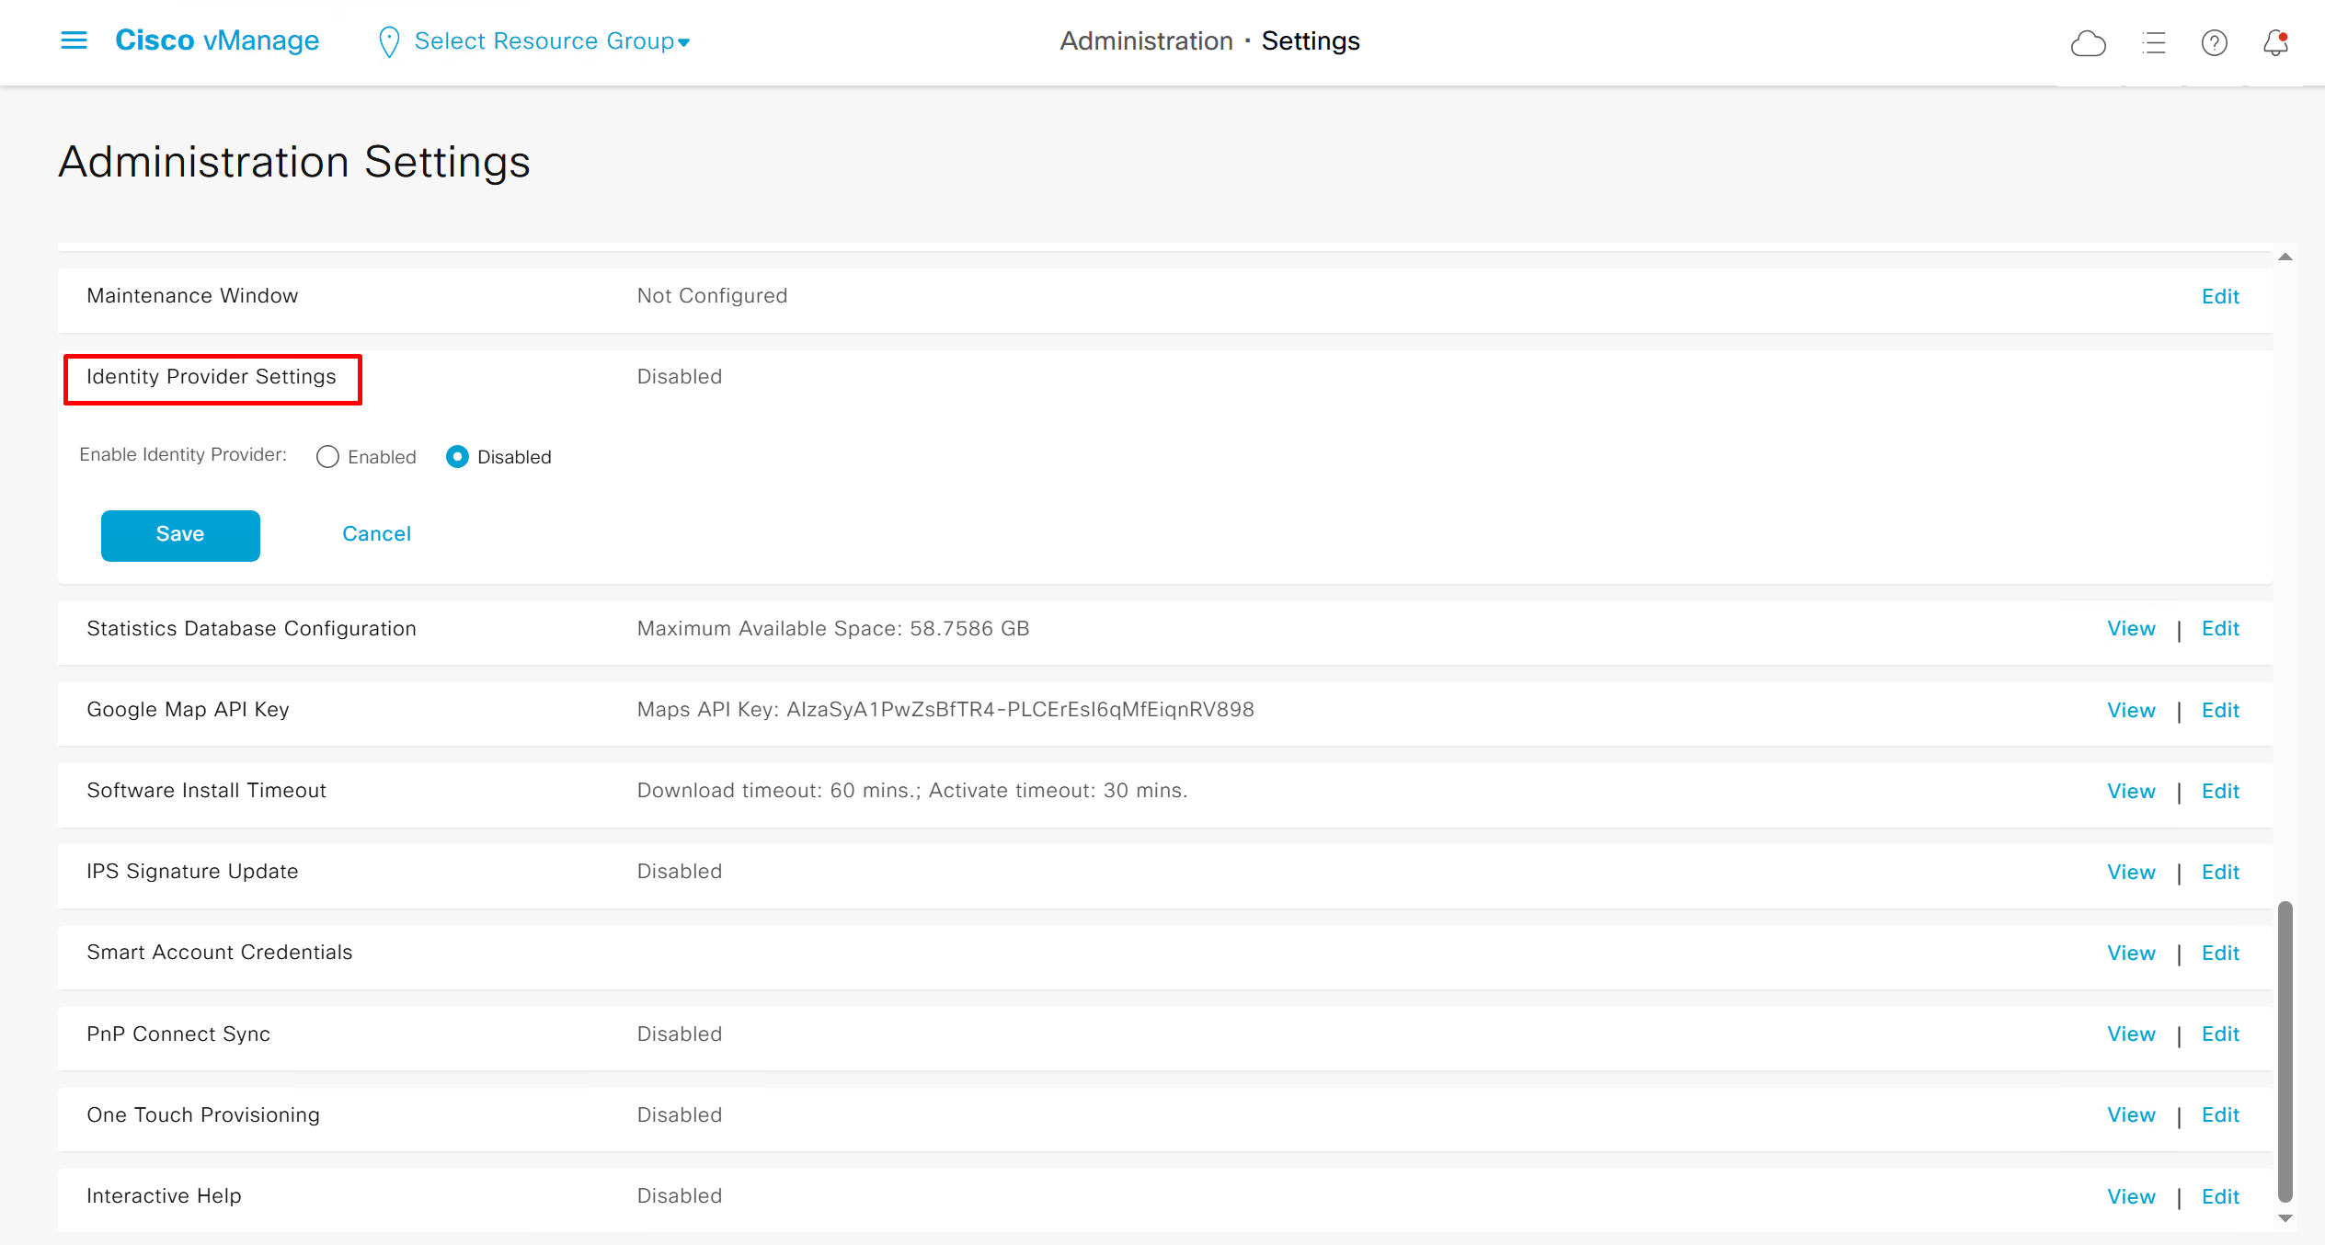This screenshot has width=2325, height=1245.
Task: View Statistics Database Configuration
Action: (x=2131, y=629)
